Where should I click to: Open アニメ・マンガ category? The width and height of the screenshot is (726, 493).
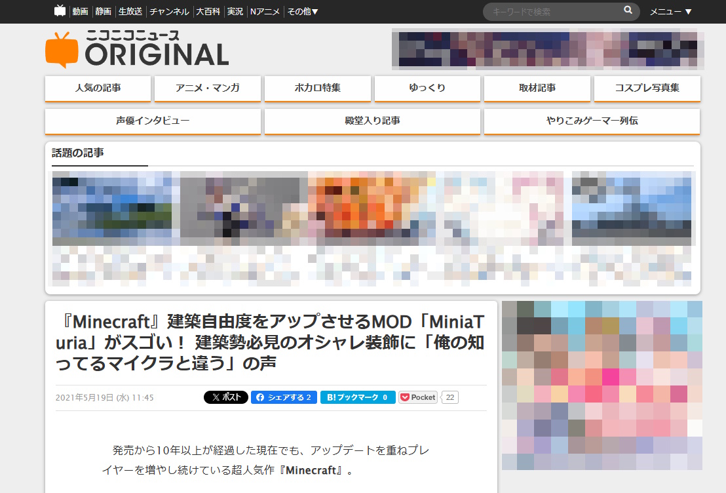pyautogui.click(x=208, y=88)
